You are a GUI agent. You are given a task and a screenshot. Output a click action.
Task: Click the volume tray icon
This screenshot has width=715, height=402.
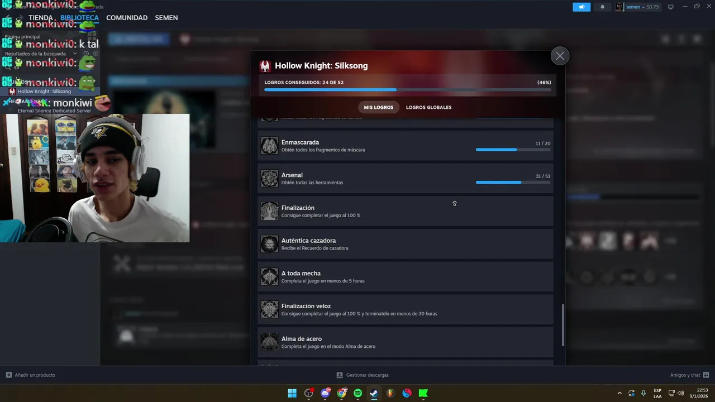[x=680, y=393]
